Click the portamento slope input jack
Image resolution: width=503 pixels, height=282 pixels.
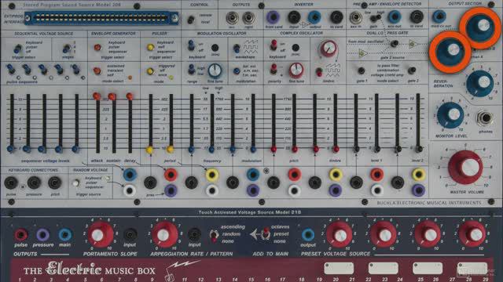coord(130,235)
